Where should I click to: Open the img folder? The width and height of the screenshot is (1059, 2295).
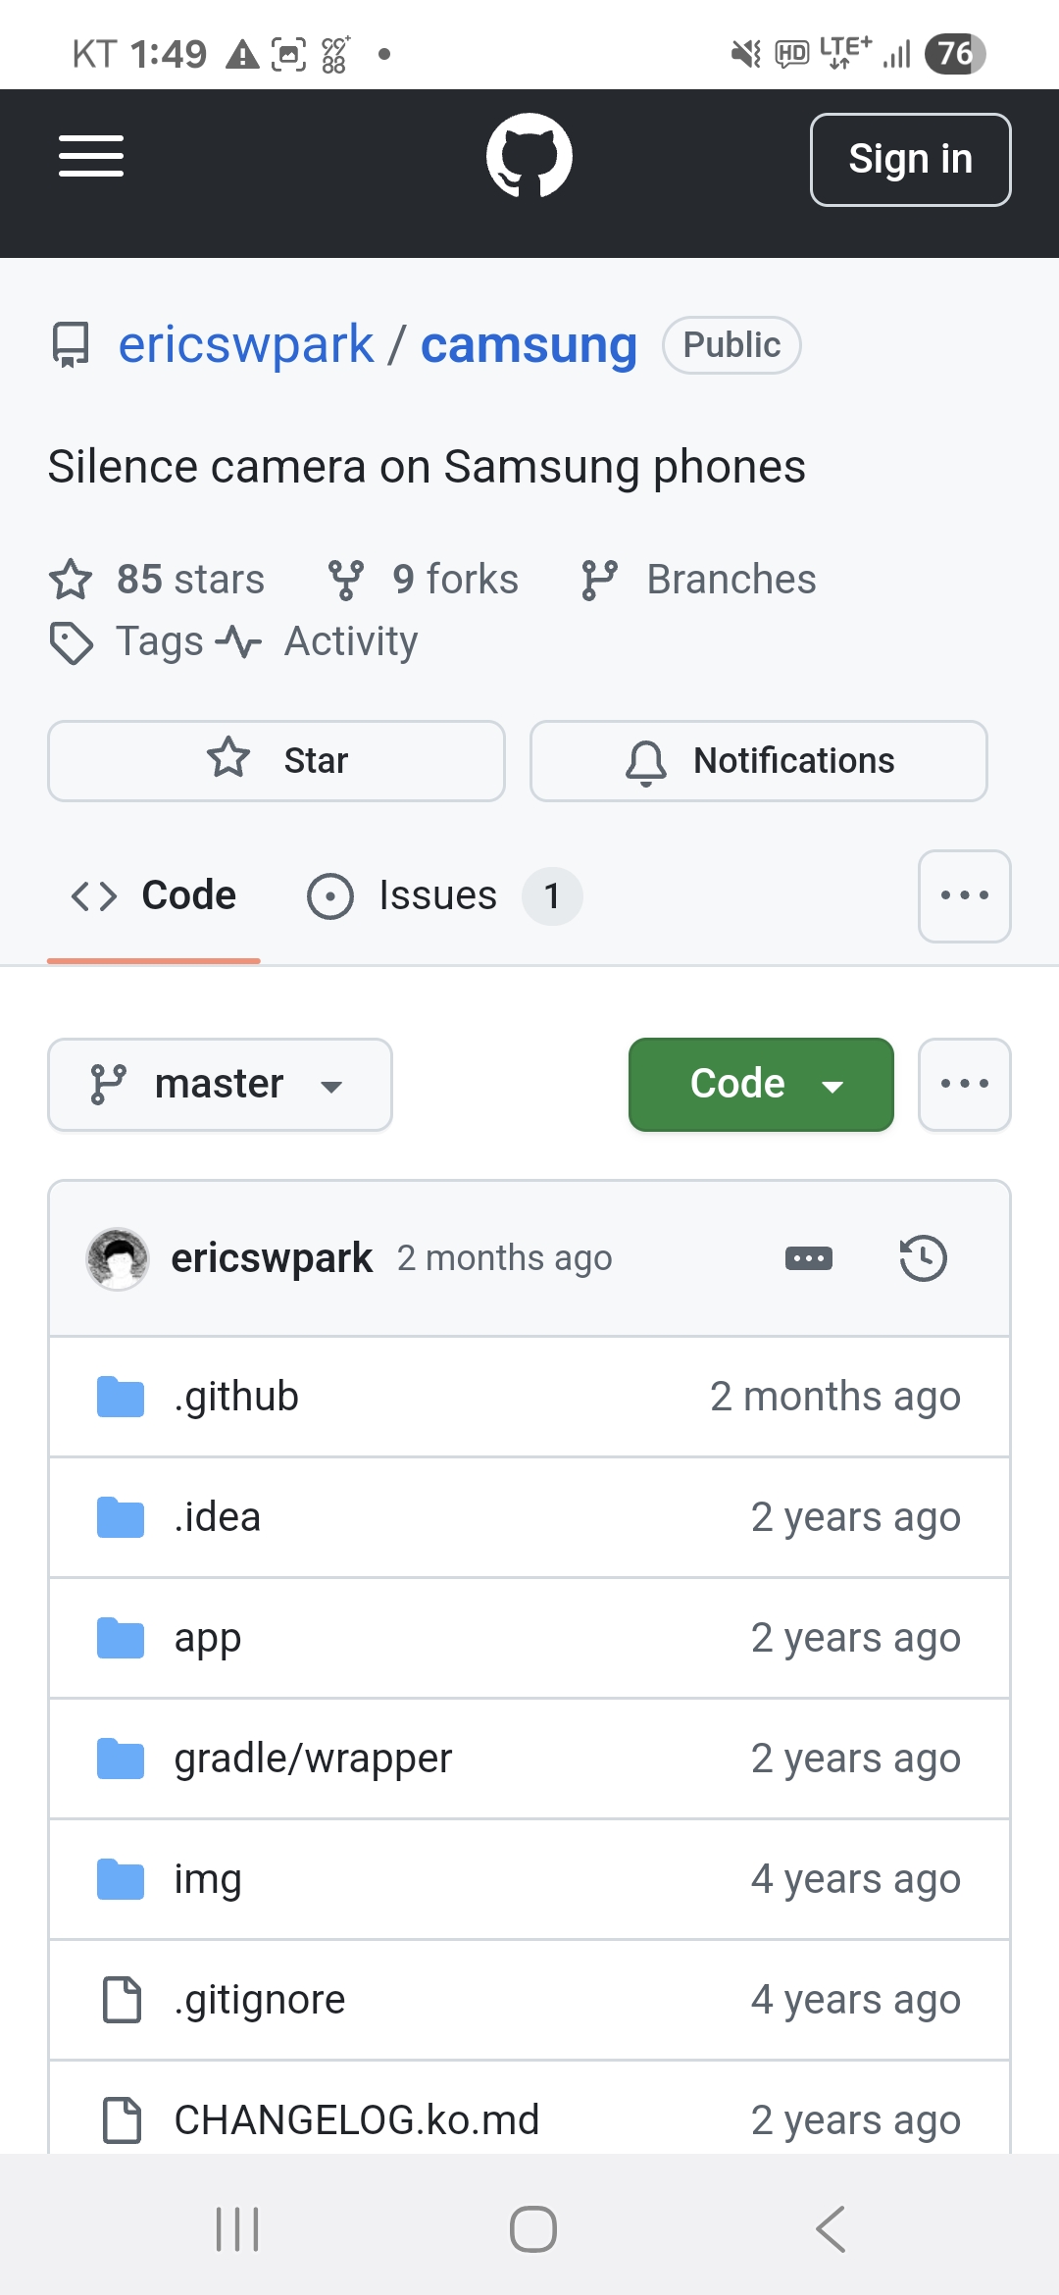(208, 1879)
